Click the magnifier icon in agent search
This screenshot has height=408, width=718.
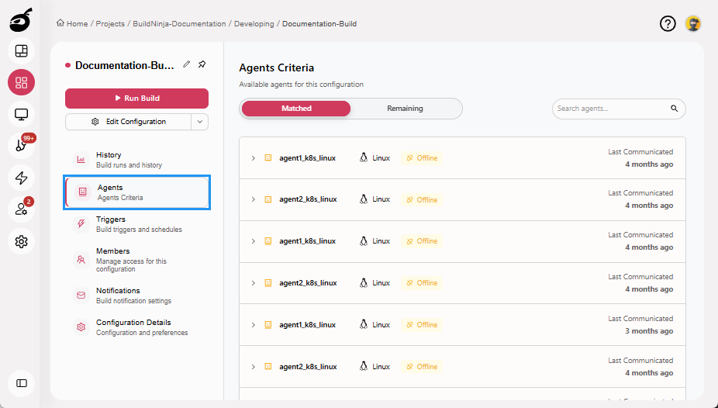coord(674,109)
